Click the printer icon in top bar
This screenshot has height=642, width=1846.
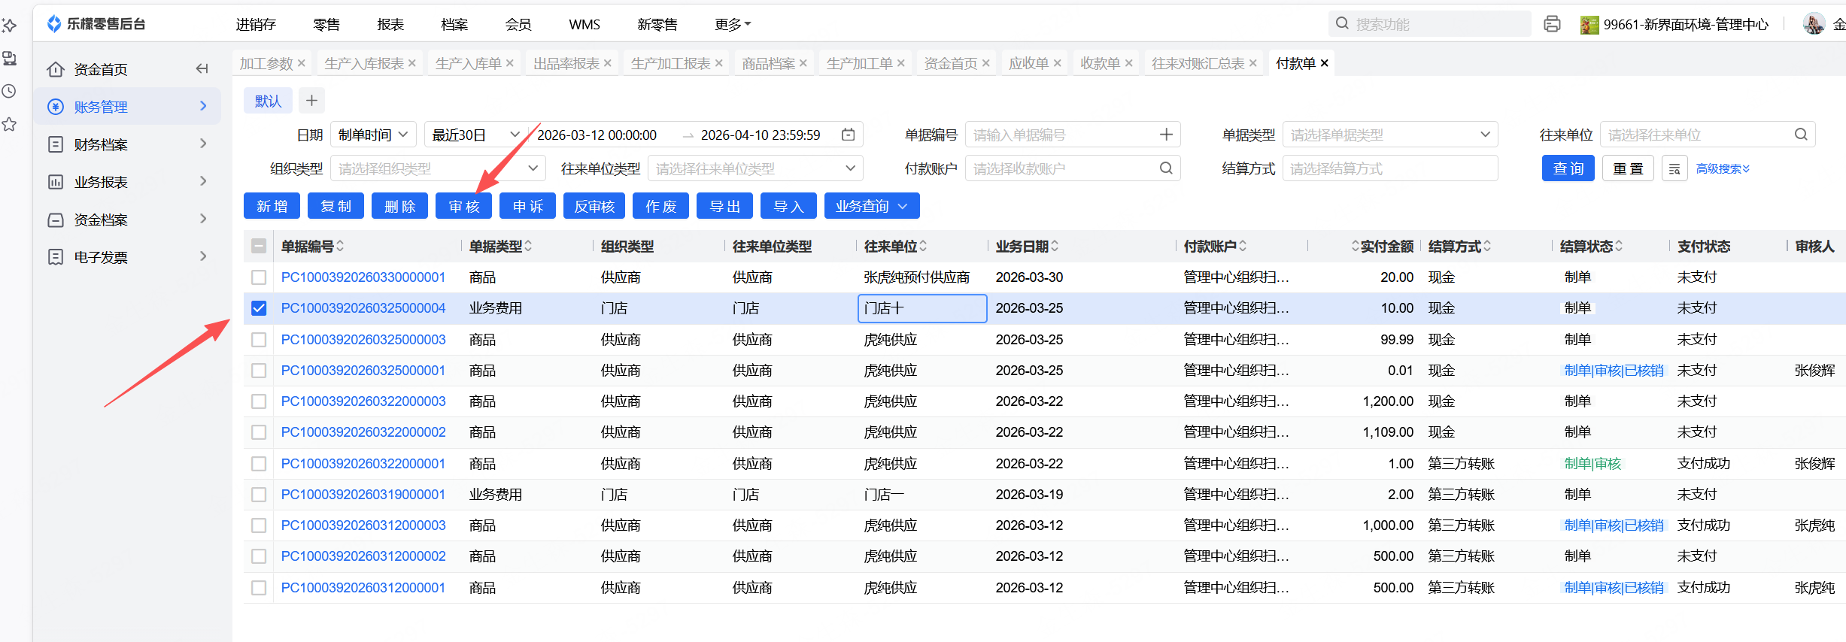pos(1551,24)
